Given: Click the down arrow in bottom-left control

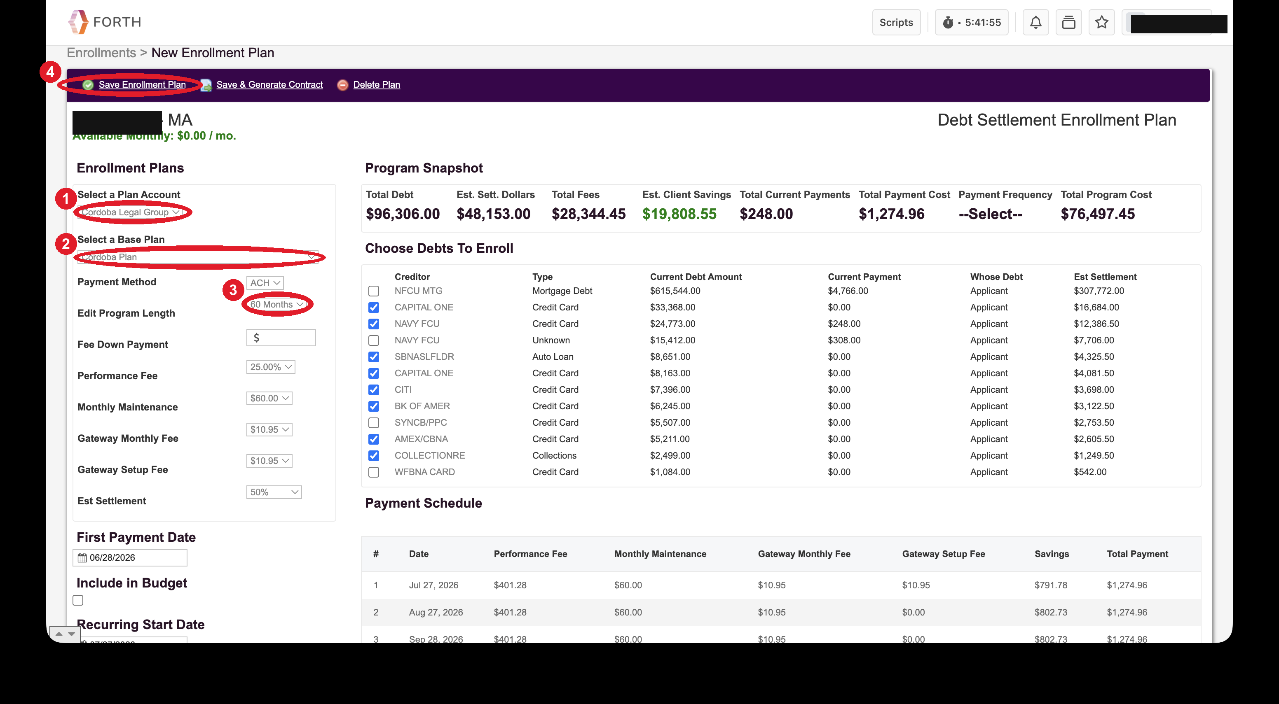Looking at the screenshot, I should point(72,634).
